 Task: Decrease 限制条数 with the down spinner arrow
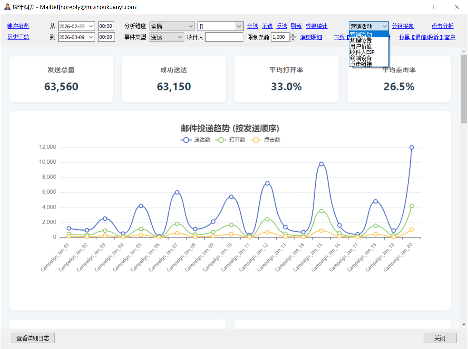pyautogui.click(x=293, y=39)
